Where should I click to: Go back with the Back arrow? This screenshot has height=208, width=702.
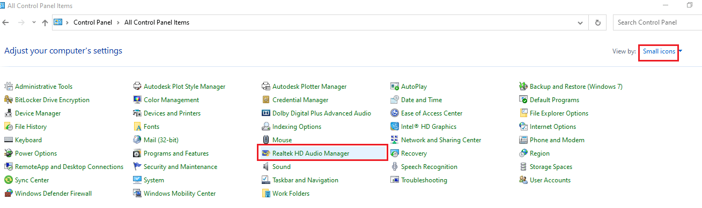click(x=6, y=22)
